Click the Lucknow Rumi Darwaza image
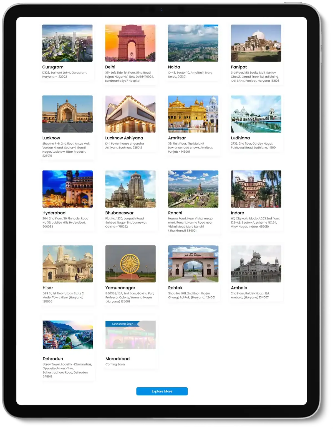Screen dimensions: 333x429 click(x=67, y=114)
